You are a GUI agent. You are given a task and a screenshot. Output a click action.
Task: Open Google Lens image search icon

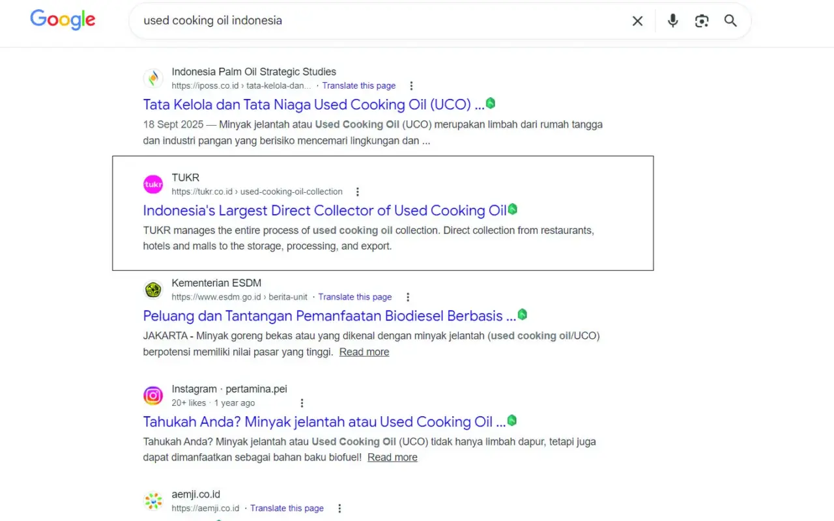pos(702,20)
